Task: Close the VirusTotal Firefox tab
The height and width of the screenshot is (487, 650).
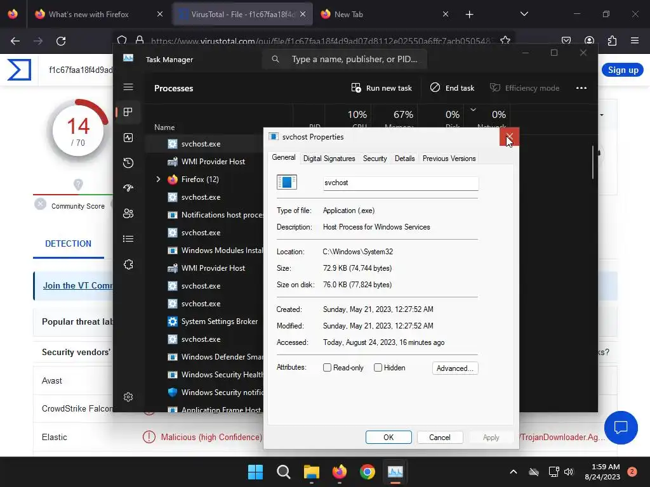Action: [303, 14]
